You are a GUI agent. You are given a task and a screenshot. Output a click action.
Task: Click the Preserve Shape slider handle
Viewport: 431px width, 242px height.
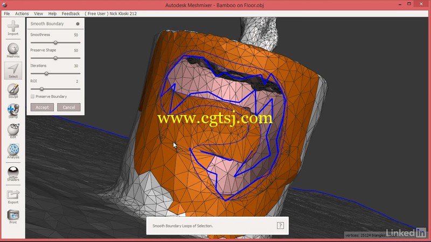pyautogui.click(x=55, y=58)
